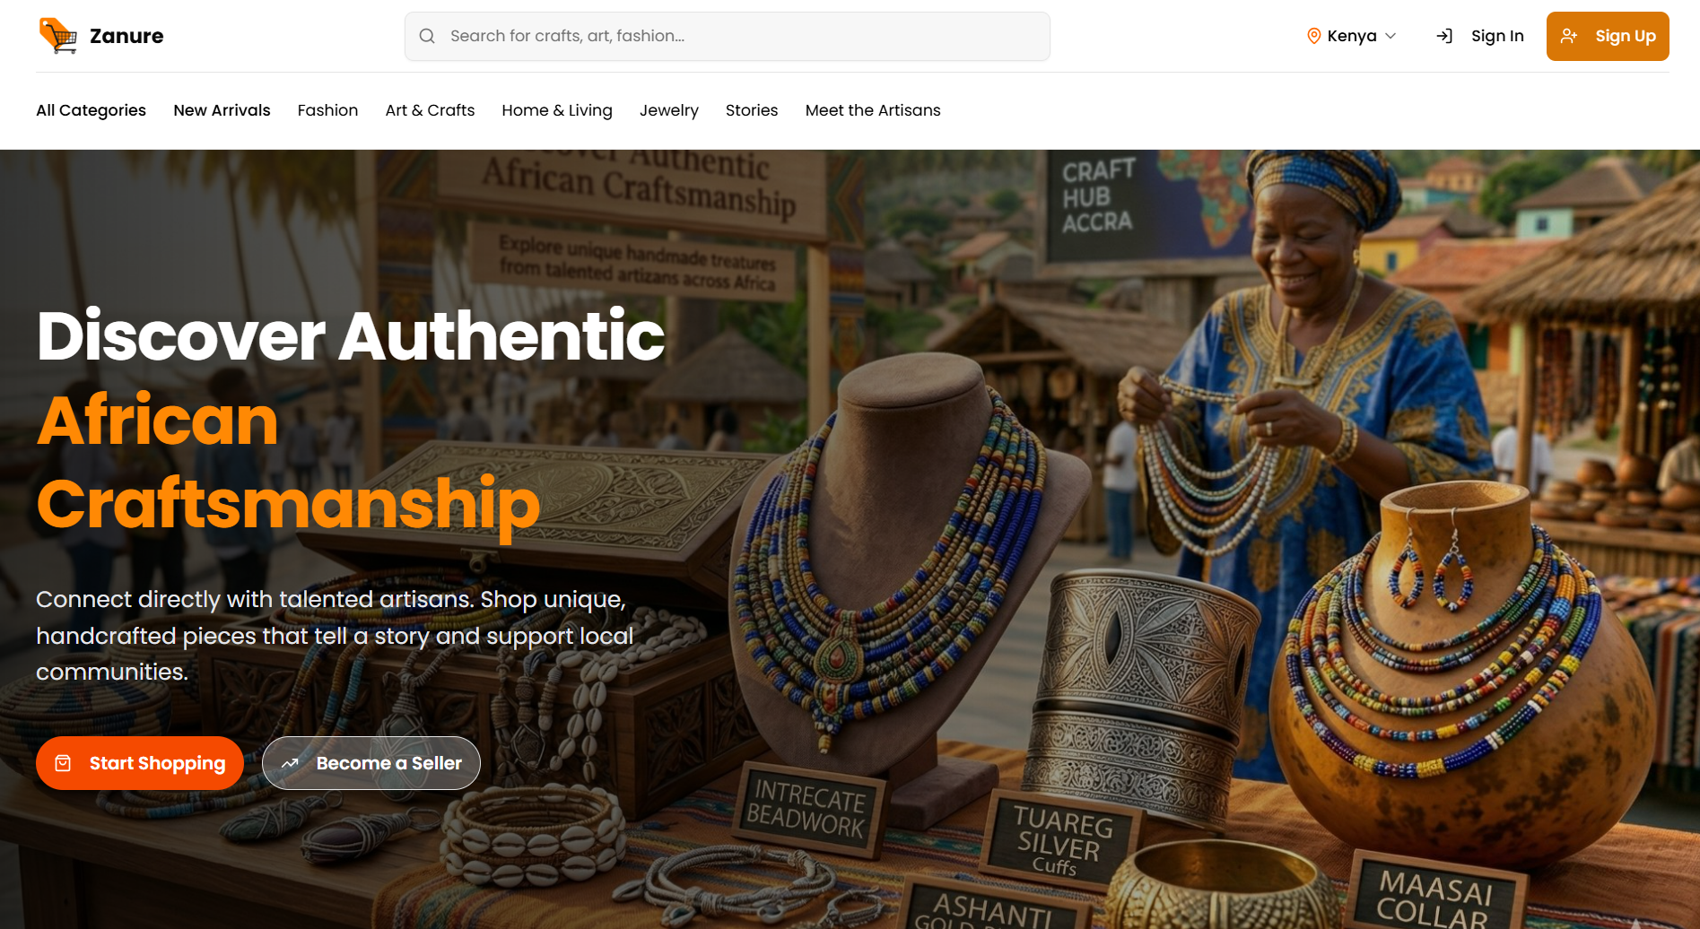Click the Sign In text link
The width and height of the screenshot is (1700, 929).
(x=1497, y=36)
